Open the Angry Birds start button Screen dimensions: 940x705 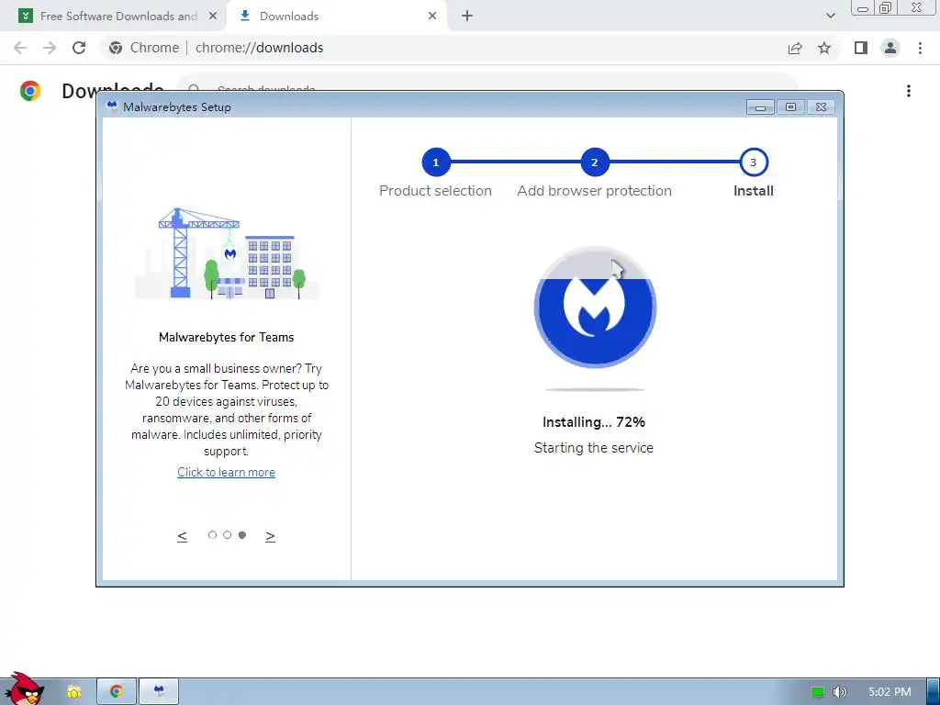24,689
